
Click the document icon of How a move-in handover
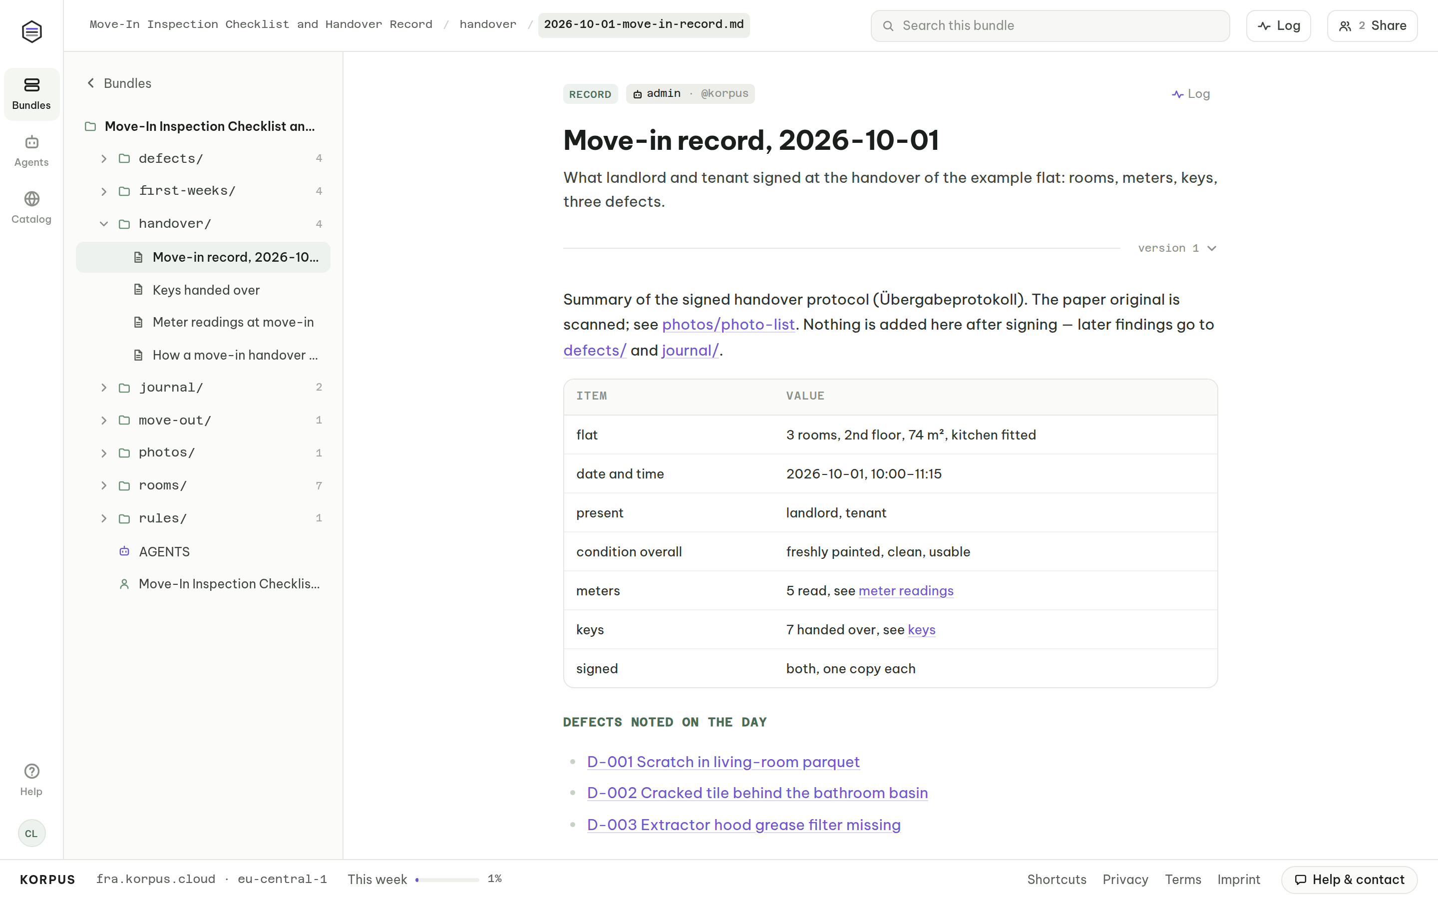(138, 355)
